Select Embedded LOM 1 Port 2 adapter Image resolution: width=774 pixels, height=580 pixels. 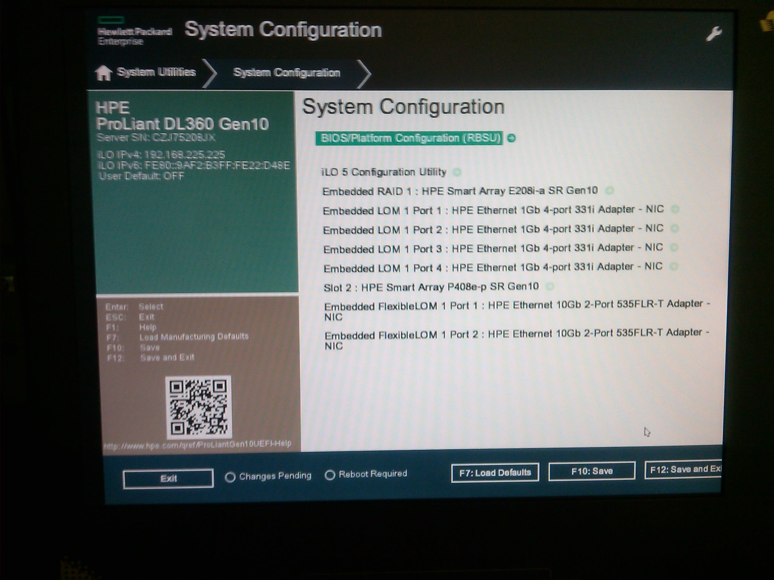click(493, 229)
